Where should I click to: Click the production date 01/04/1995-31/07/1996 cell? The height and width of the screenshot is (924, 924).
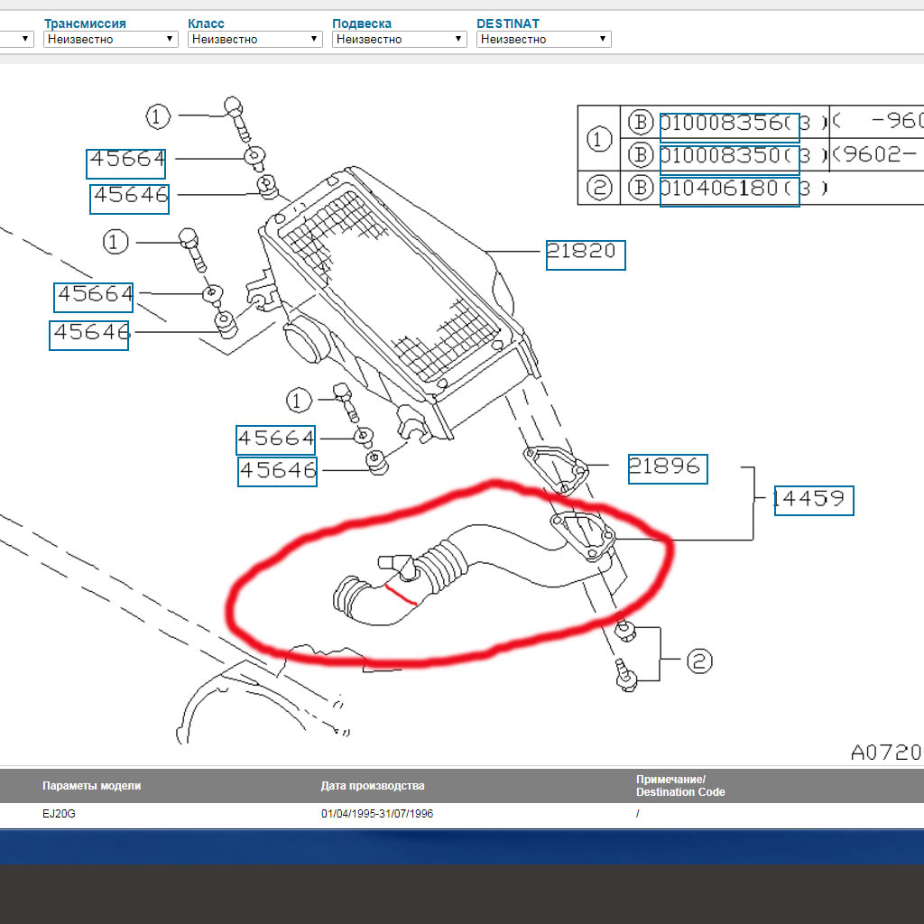377,814
